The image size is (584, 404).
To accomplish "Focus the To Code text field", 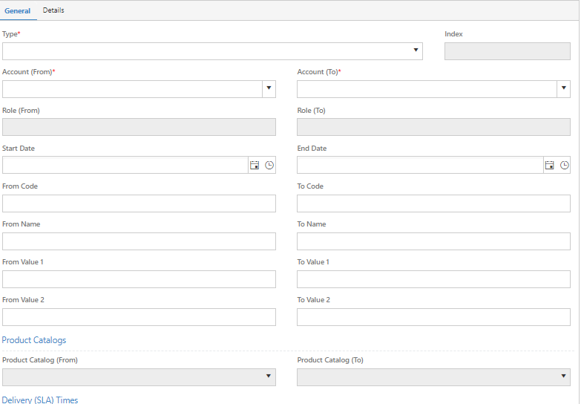I will click(x=433, y=203).
